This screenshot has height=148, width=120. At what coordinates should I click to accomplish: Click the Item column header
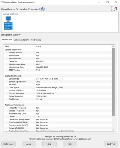(x=20, y=46)
